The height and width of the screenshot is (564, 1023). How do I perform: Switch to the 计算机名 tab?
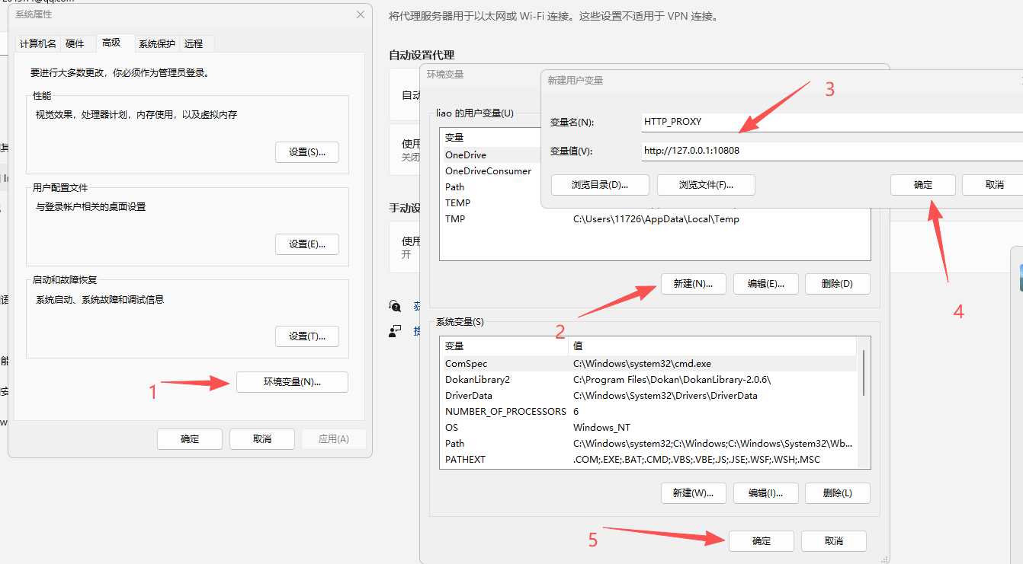tap(38, 43)
